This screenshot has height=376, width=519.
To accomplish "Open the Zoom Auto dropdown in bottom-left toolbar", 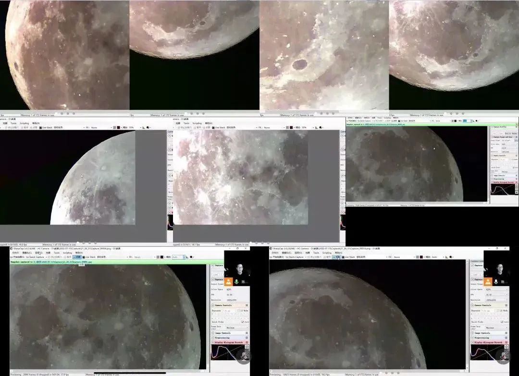I will pyautogui.click(x=178, y=257).
